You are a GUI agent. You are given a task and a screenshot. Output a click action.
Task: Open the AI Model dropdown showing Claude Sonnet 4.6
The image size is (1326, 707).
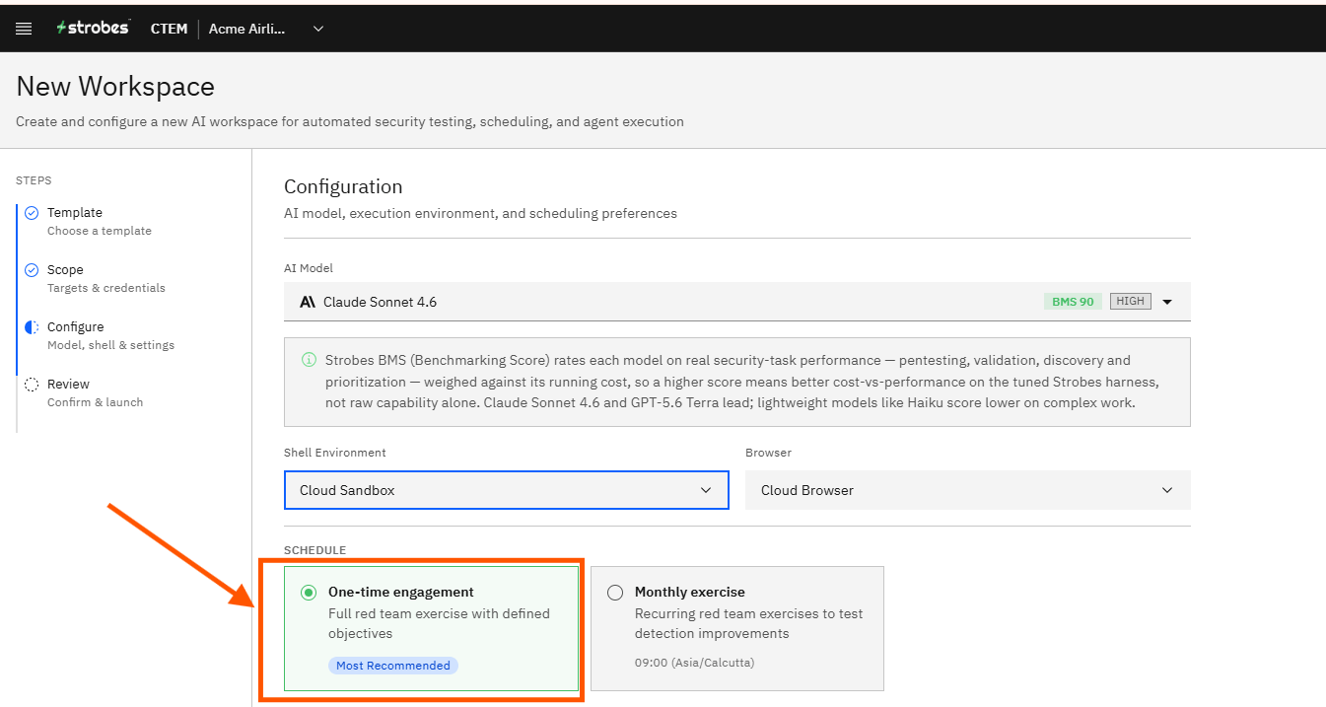tap(736, 302)
